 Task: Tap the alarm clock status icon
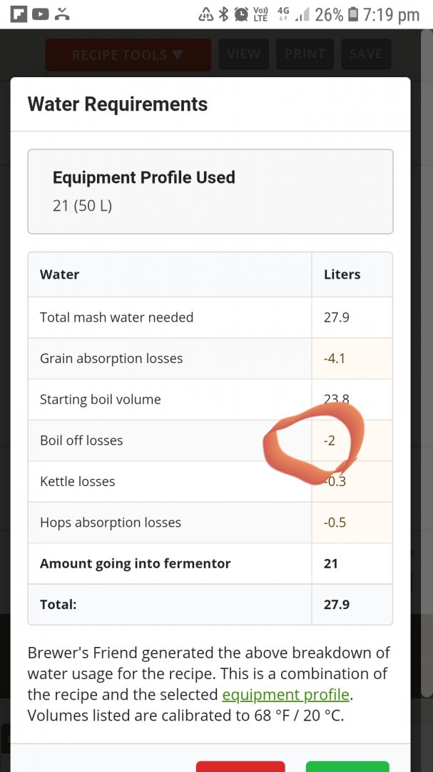click(241, 15)
